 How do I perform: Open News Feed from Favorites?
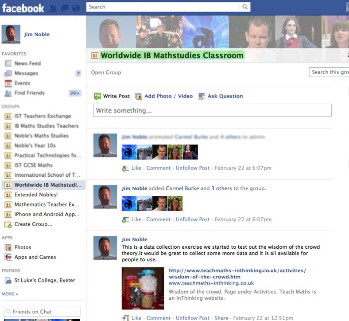pos(27,63)
